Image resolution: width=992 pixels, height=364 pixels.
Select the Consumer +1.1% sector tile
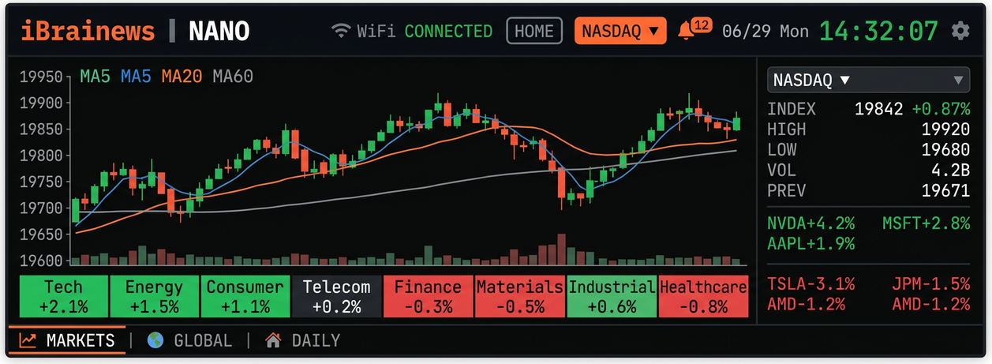tap(245, 297)
